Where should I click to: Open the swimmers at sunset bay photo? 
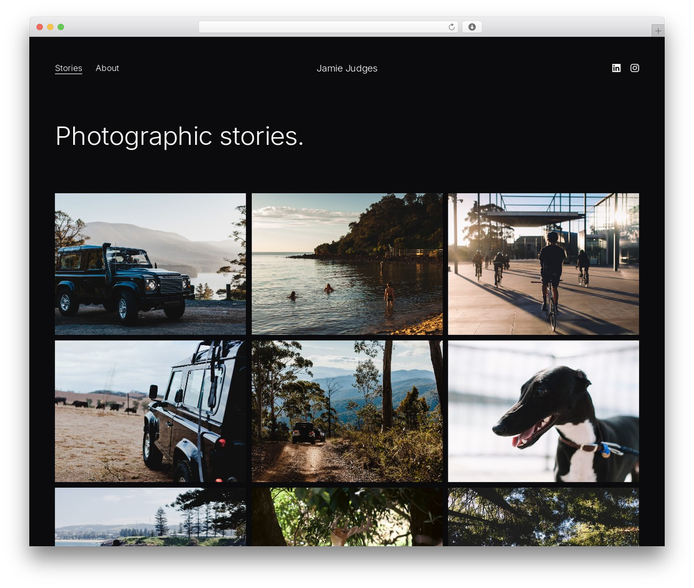(347, 264)
